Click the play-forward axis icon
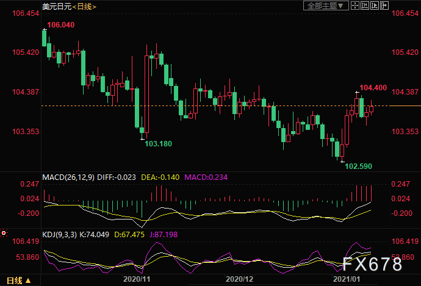This screenshot has width=421, height=286. click(375, 5)
